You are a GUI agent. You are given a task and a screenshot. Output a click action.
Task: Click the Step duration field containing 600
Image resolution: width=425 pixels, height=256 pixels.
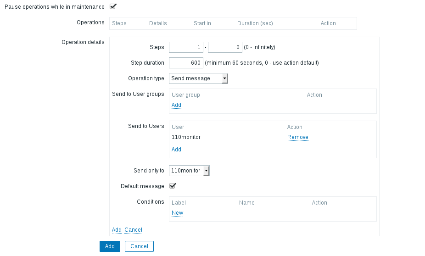(x=186, y=63)
